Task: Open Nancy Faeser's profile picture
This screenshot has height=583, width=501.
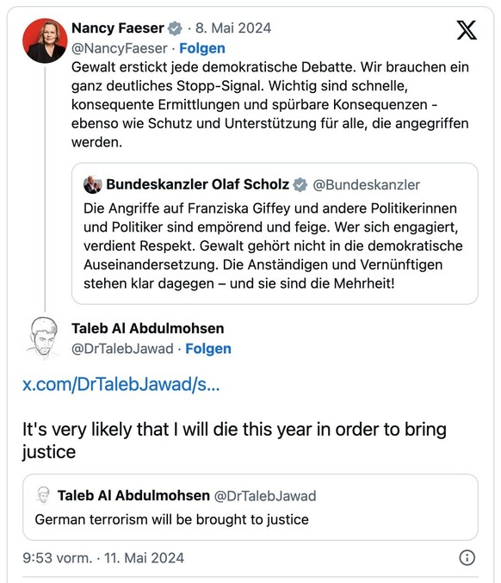Action: 45,40
